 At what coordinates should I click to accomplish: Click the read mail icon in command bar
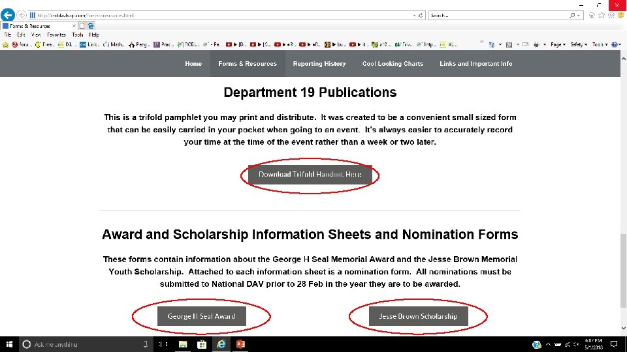point(525,45)
